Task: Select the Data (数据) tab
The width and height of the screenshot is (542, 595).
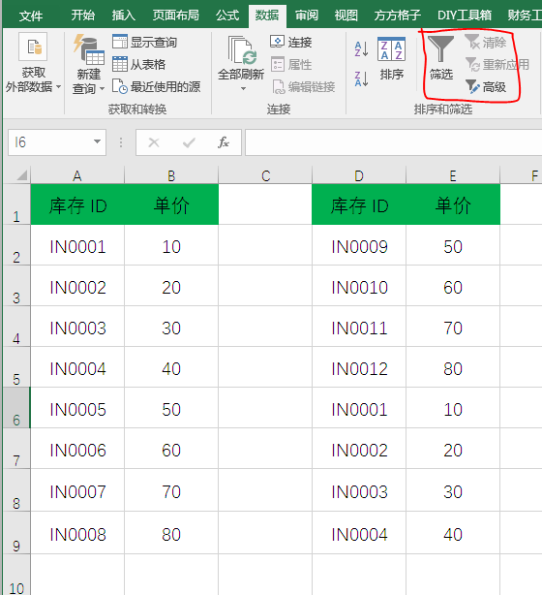Action: 267,16
